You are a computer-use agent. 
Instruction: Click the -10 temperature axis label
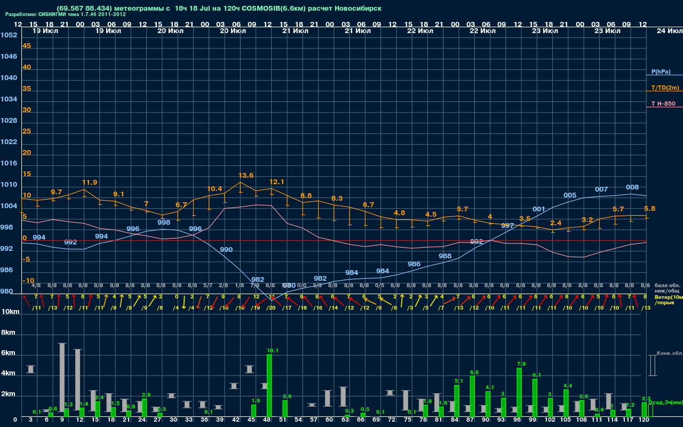pos(28,281)
